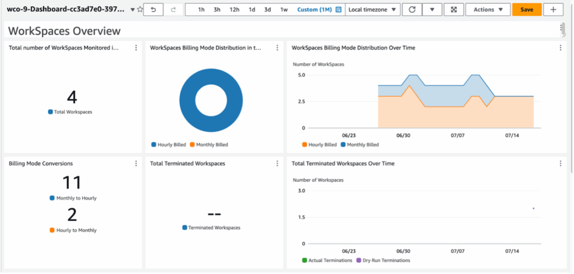
Task: Select the 3h time range
Action: point(217,10)
